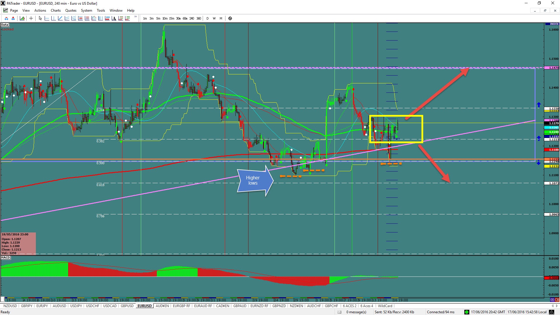The height and width of the screenshot is (315, 560).
Task: Open the System menu
Action: [x=86, y=10]
